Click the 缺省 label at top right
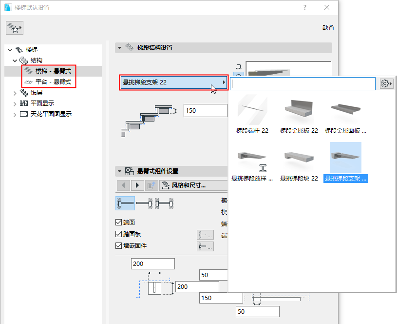Screen dimensions: 397x324 (x=328, y=28)
